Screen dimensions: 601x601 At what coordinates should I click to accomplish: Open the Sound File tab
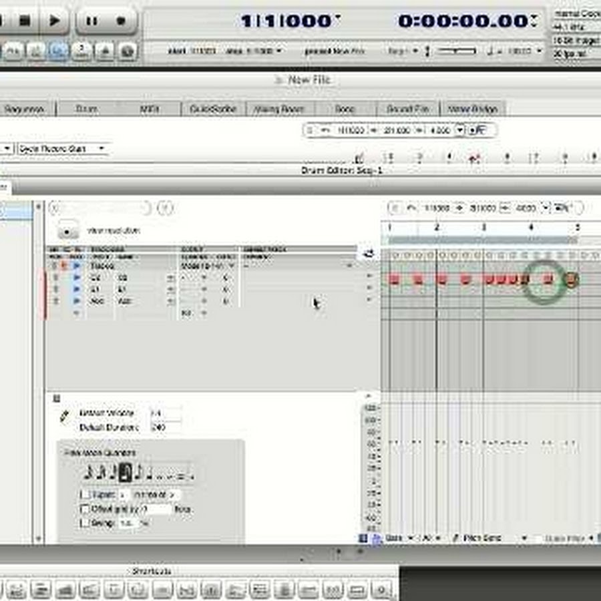tap(407, 110)
